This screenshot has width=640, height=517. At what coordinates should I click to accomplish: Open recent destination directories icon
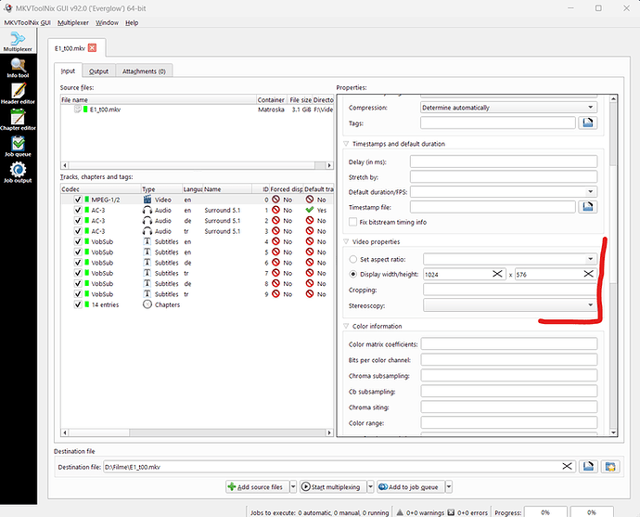coord(610,466)
